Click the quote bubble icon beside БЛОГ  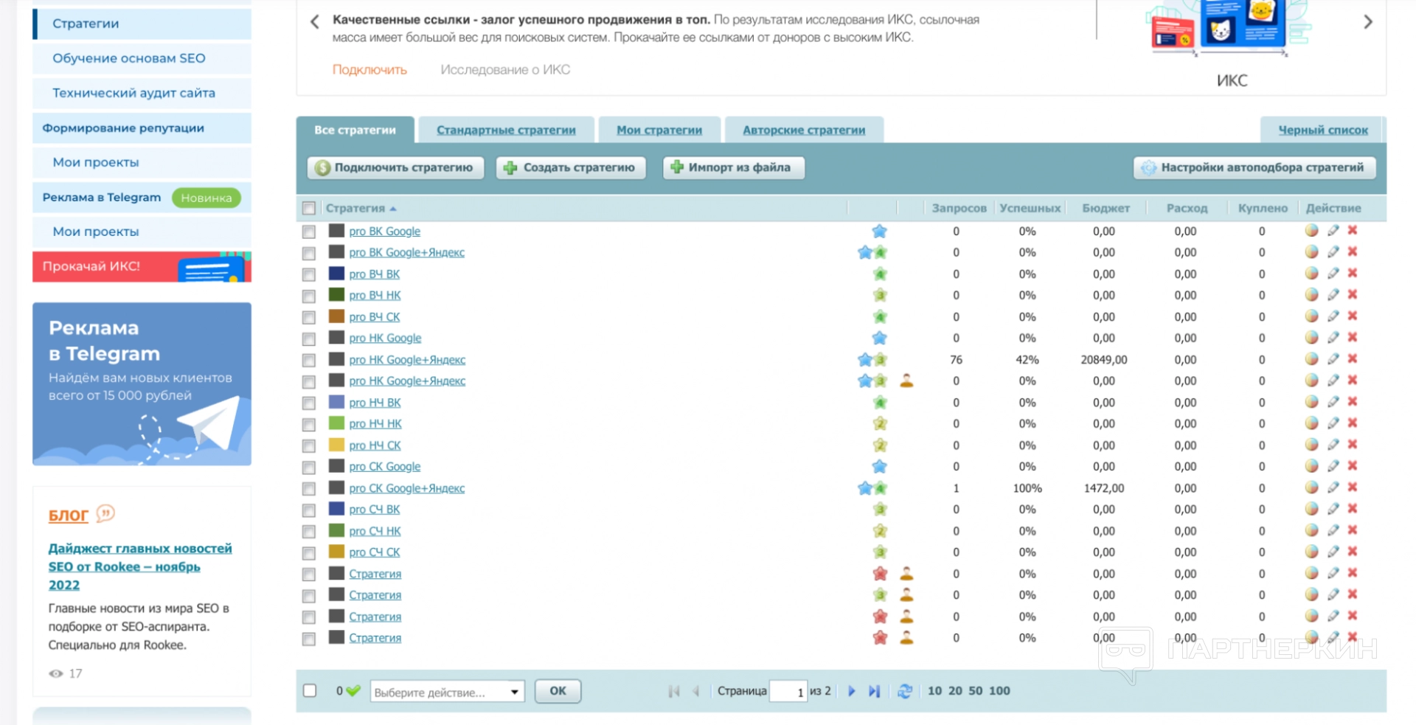(105, 513)
